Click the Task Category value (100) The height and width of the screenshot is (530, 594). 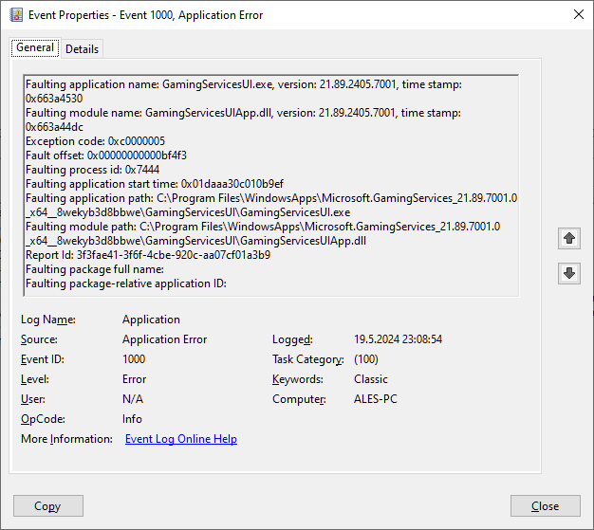pyautogui.click(x=366, y=359)
